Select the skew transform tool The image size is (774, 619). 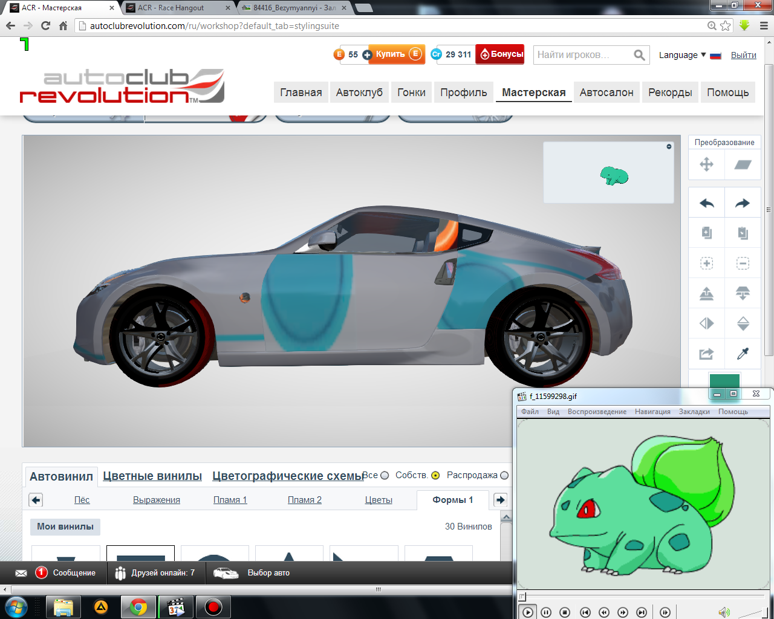[743, 164]
